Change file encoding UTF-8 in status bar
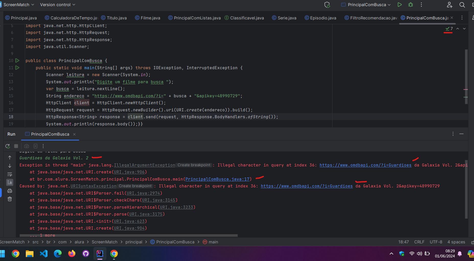474x261 pixels. tap(436, 242)
